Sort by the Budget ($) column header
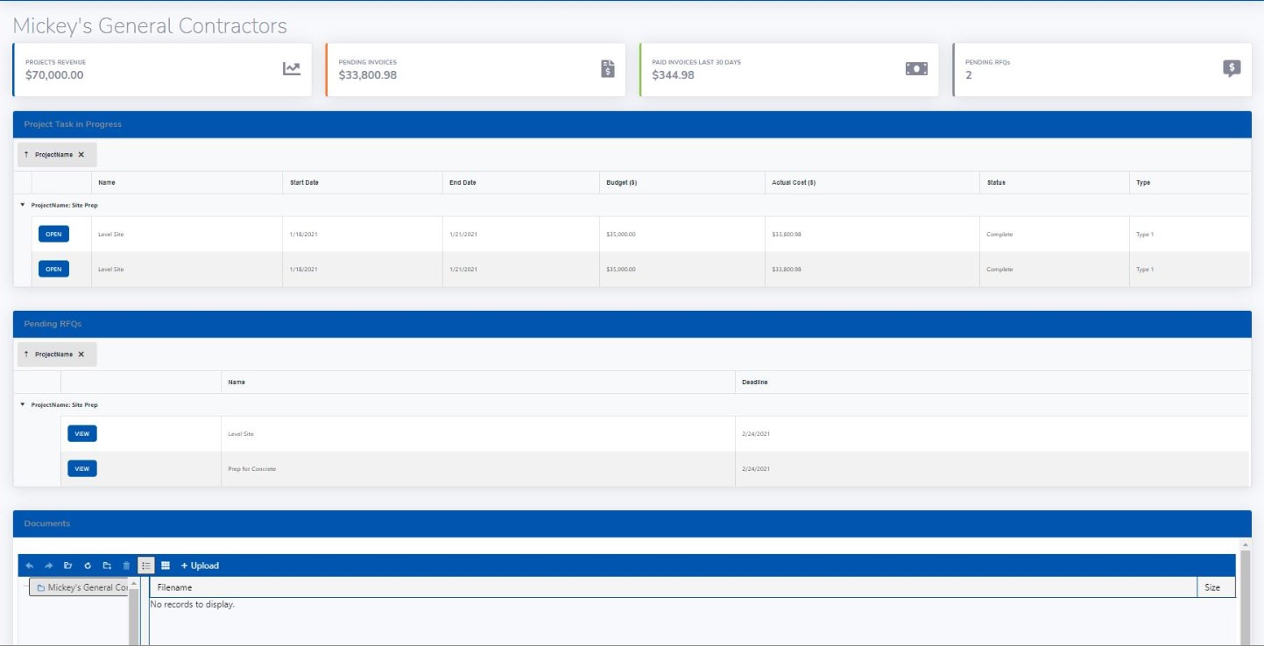1264x646 pixels. (x=621, y=183)
